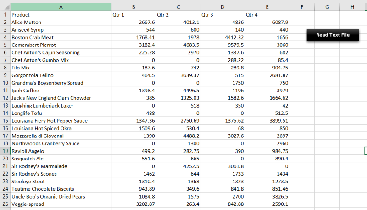Click the Qtr 1 header cell
This screenshot has height=210, width=367.
133,15
